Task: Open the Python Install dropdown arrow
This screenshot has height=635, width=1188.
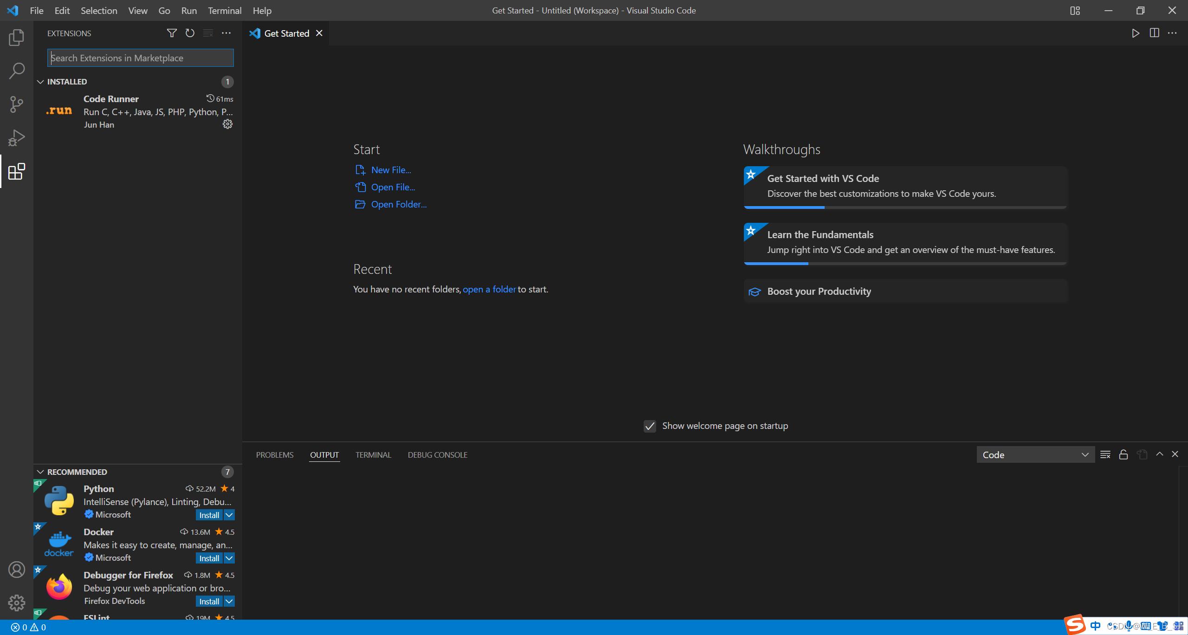Action: point(229,515)
